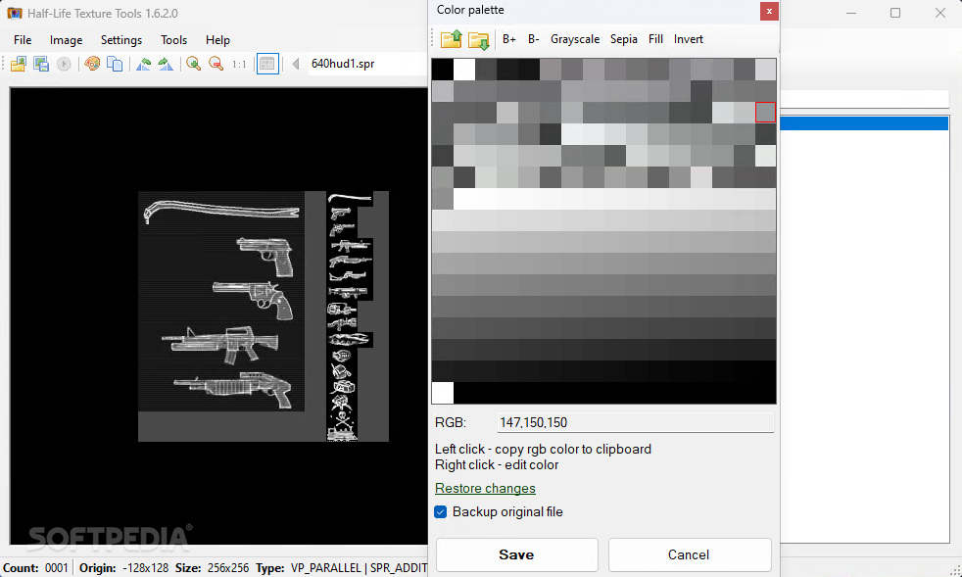The width and height of the screenshot is (962, 577).
Task: Click the green left-arrow flip icon
Action: (144, 64)
